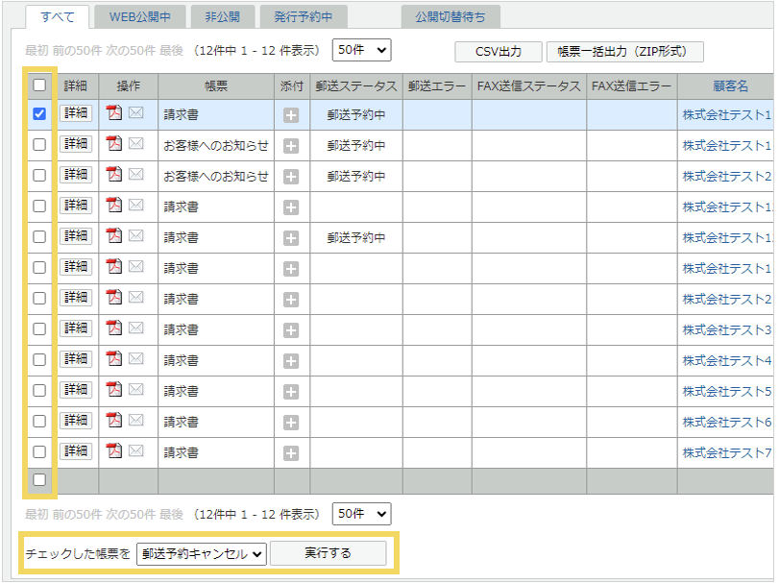The width and height of the screenshot is (779, 583).
Task: Click the CSV出力 button
Action: pyautogui.click(x=498, y=52)
